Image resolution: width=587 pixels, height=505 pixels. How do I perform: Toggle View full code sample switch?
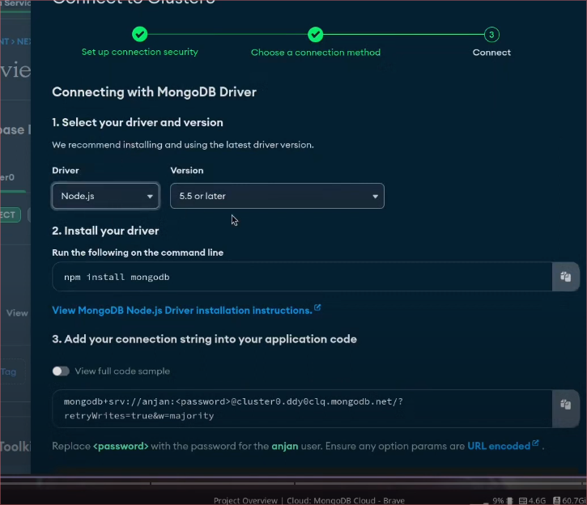[61, 371]
